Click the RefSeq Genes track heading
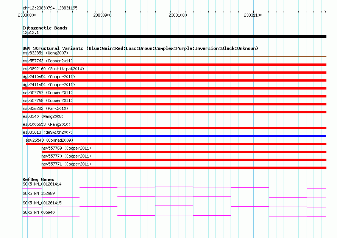Screen dimensions: 337x238 (x=38, y=179)
